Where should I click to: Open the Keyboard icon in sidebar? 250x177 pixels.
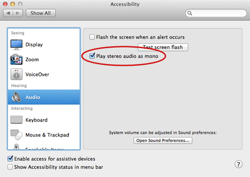[x=16, y=120]
